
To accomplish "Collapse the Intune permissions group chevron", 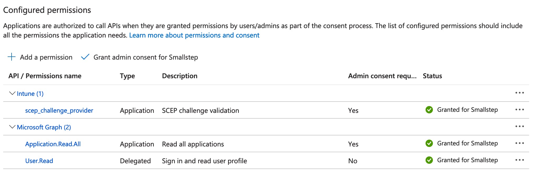I will 12,93.
